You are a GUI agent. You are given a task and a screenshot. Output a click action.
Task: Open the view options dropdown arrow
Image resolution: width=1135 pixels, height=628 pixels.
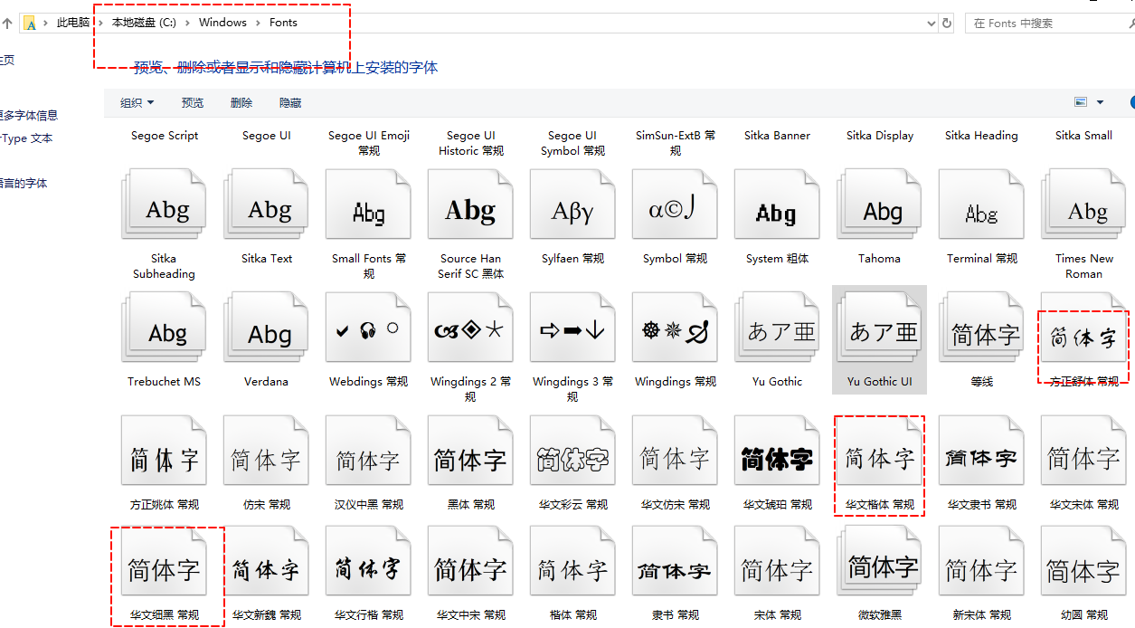tap(1100, 102)
